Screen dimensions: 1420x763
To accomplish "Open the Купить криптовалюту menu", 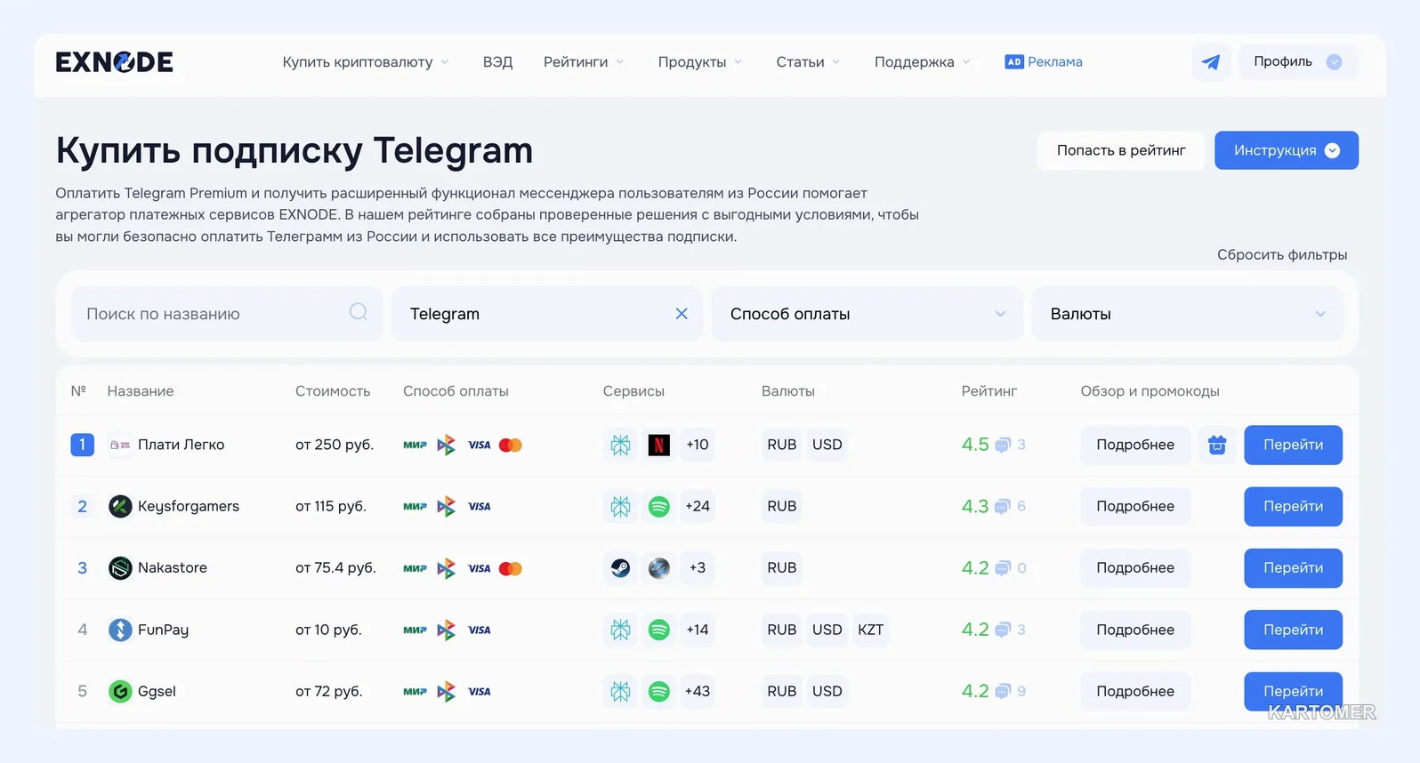I will [x=366, y=62].
